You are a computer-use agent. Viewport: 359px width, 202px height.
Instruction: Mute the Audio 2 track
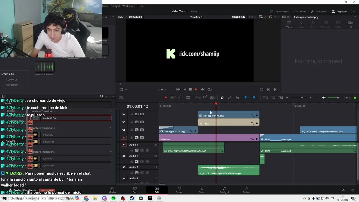(x=147, y=162)
